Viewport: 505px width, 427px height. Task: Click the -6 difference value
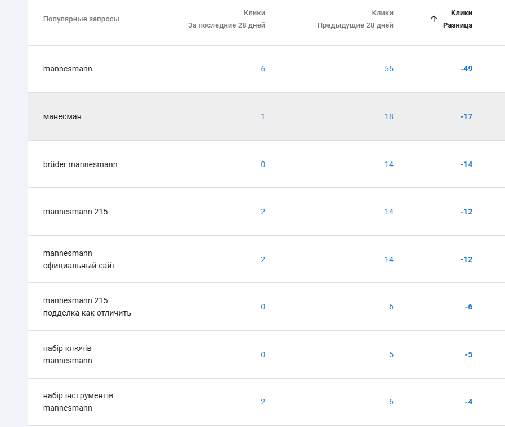pyautogui.click(x=468, y=307)
